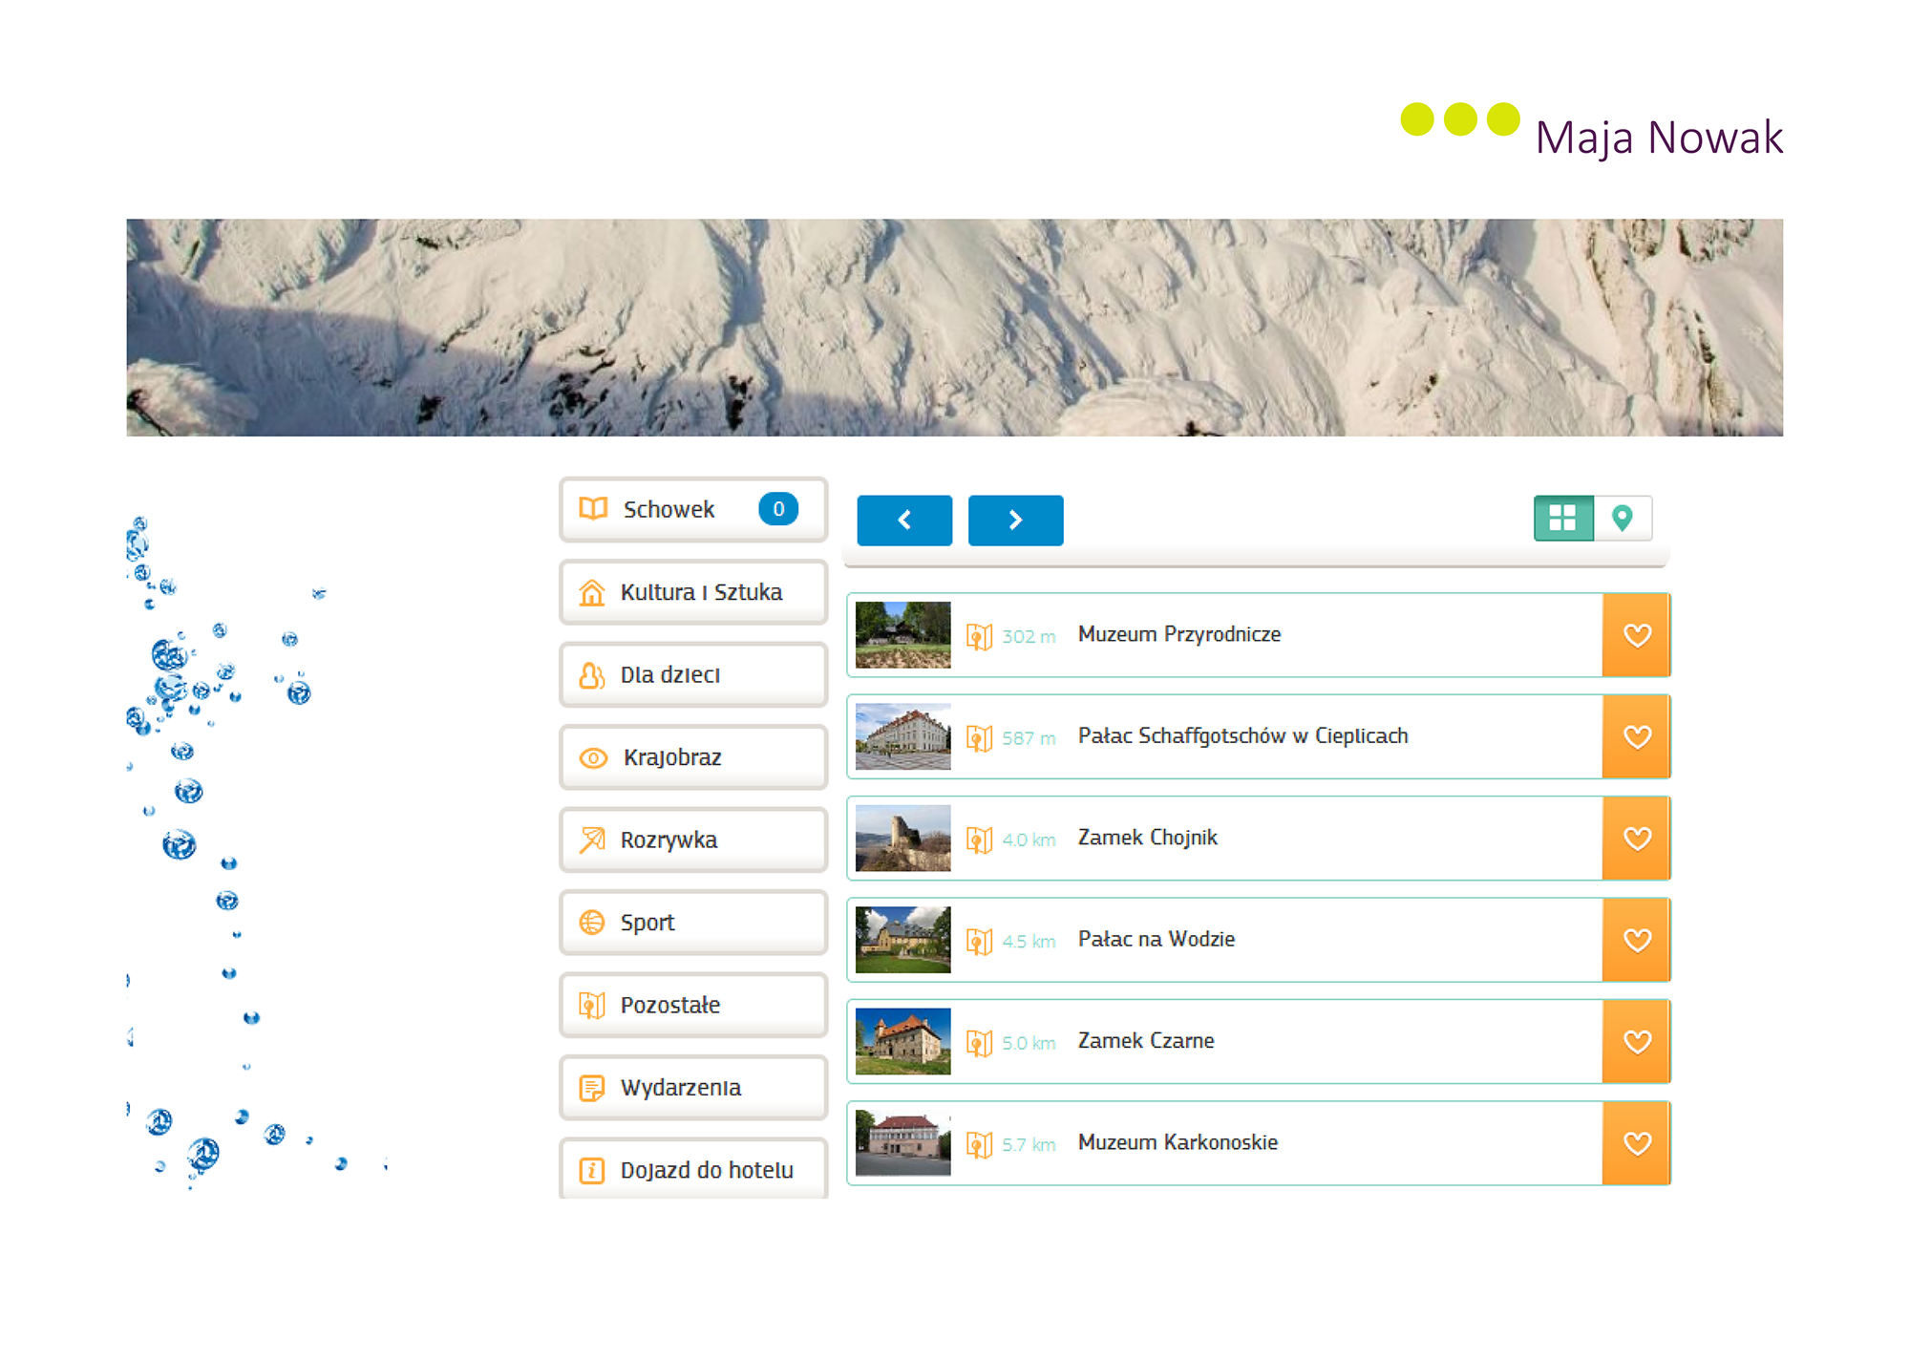Click the 5.7 km distance label
Viewport: 1910px width, 1361px height.
pyautogui.click(x=1029, y=1145)
